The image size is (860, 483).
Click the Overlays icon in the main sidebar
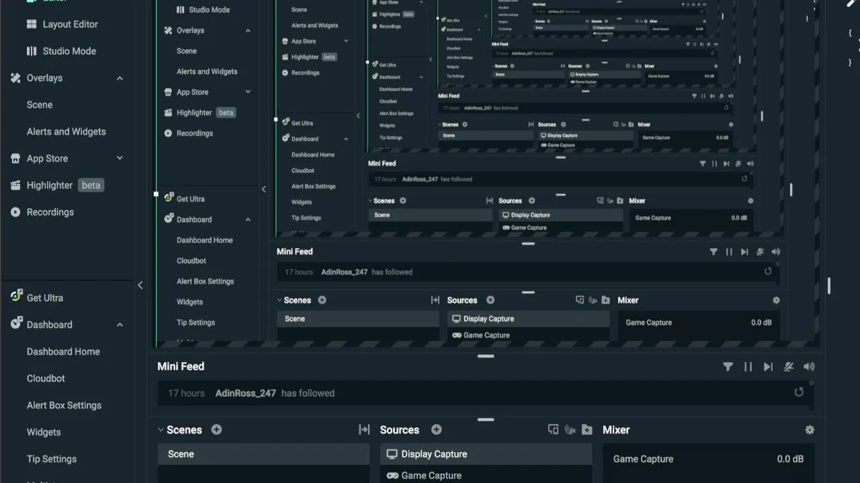[15, 78]
